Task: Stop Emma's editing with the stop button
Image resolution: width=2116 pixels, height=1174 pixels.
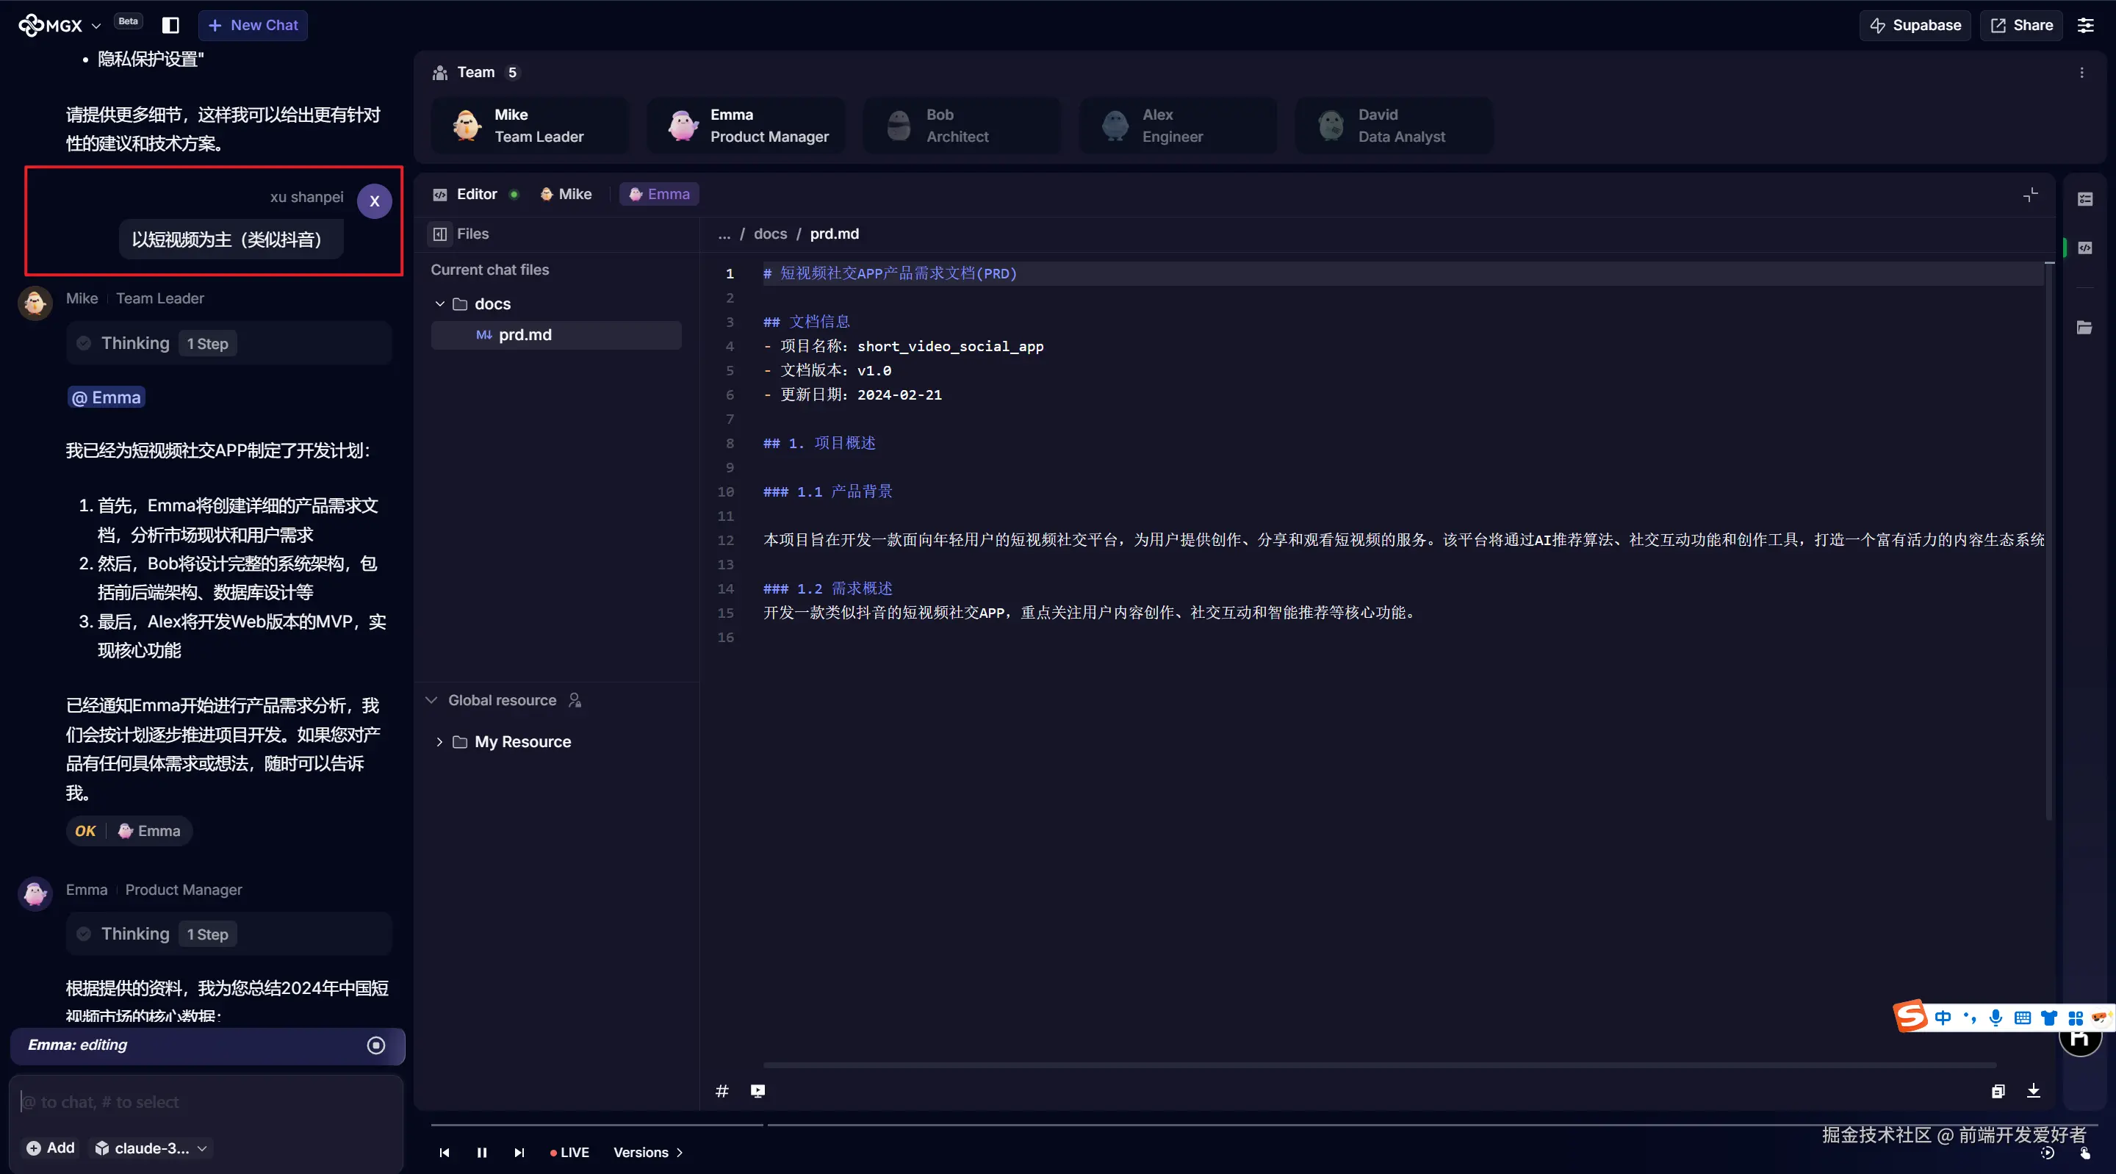Action: 375,1045
